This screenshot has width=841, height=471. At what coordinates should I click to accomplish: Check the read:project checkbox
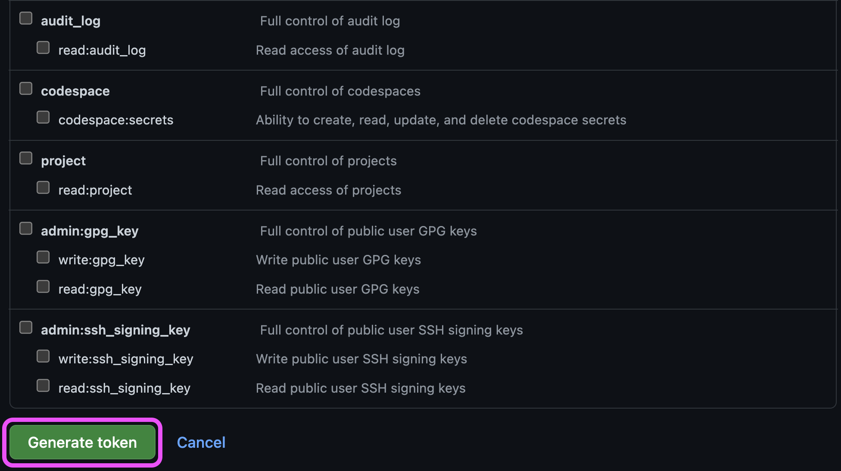43,187
